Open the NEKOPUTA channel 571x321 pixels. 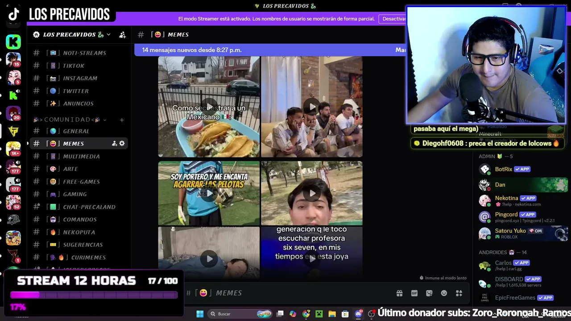tap(79, 232)
